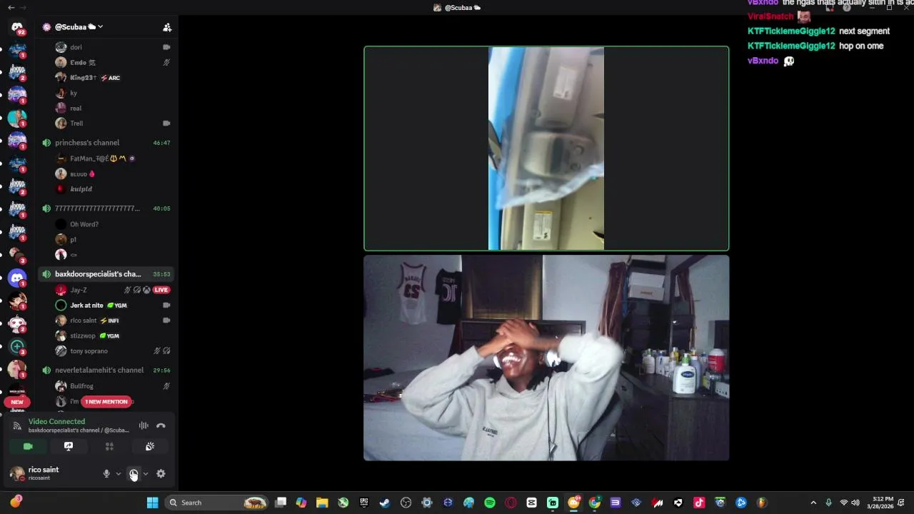Open OBS Studio from the taskbar
Screen dimensions: 914x514
[x=406, y=503]
